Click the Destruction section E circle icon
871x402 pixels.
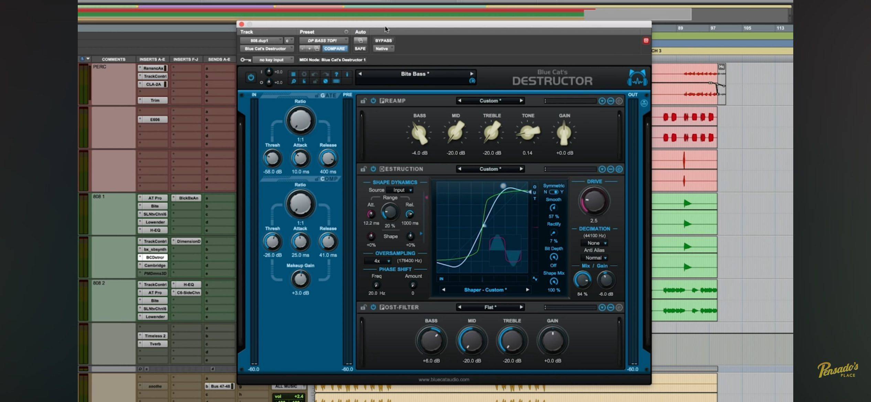coord(619,169)
